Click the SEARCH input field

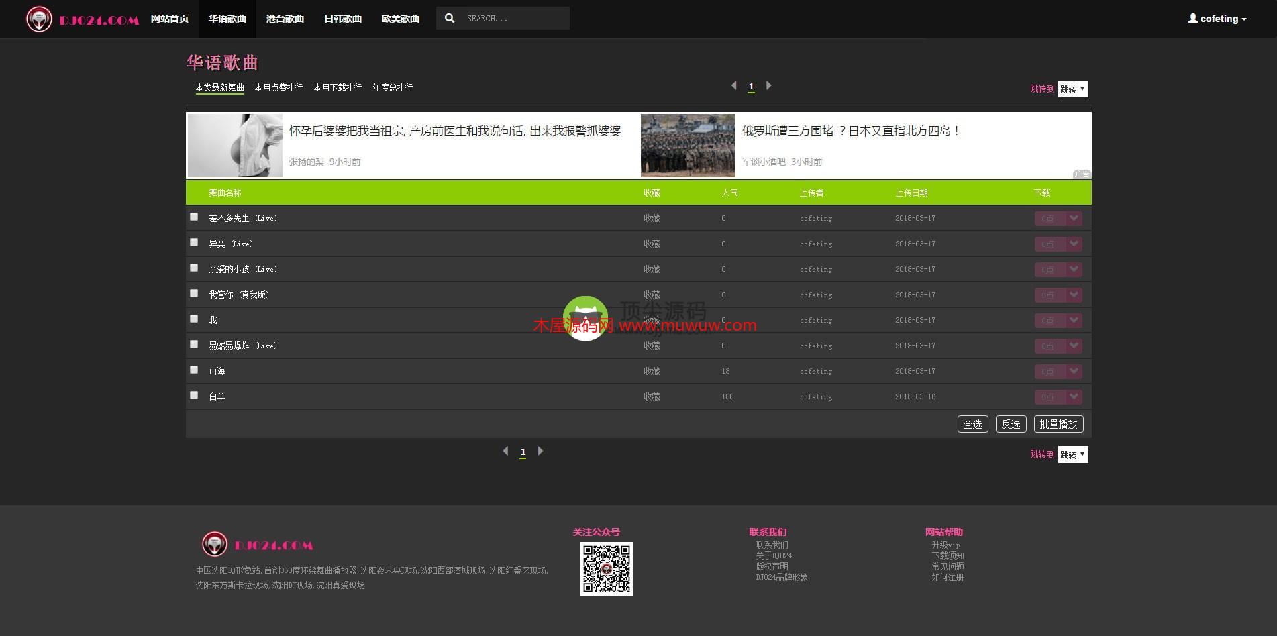(x=513, y=19)
